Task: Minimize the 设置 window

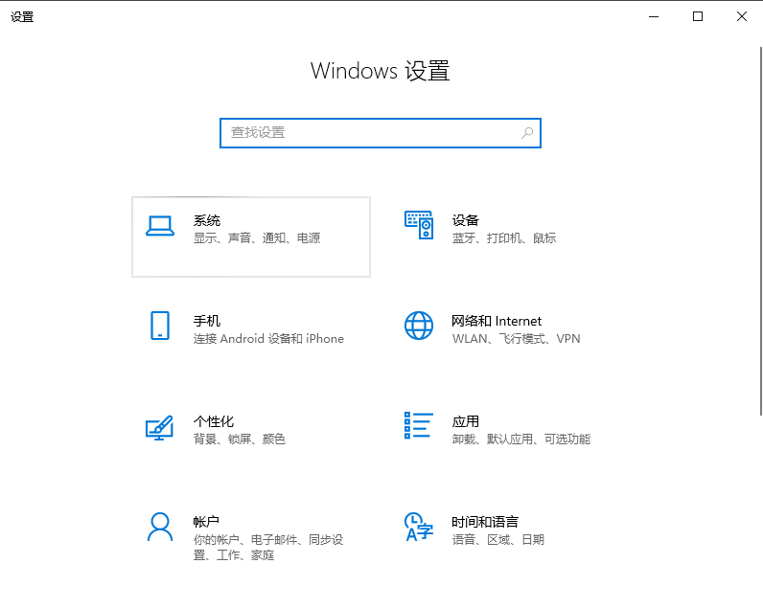Action: pyautogui.click(x=654, y=16)
